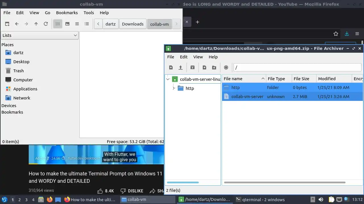The image size is (364, 204).
Task: Open File Archiver Edit menu
Action: (184, 57)
